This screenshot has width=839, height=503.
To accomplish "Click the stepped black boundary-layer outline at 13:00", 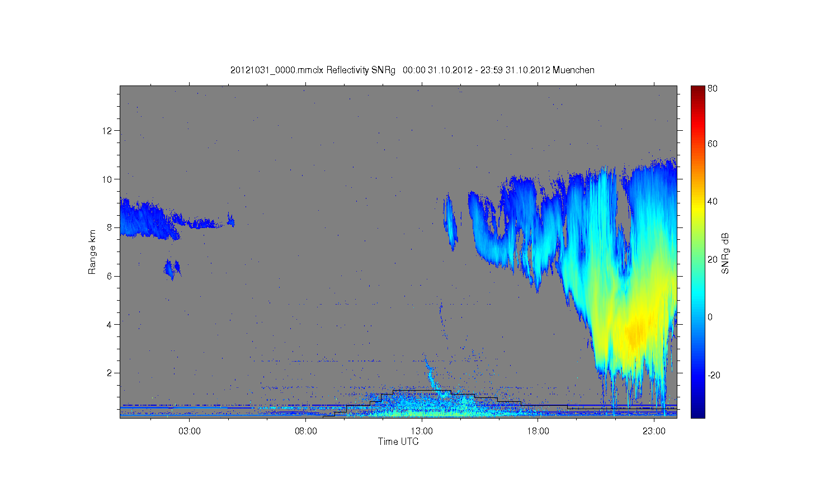I will click(422, 390).
